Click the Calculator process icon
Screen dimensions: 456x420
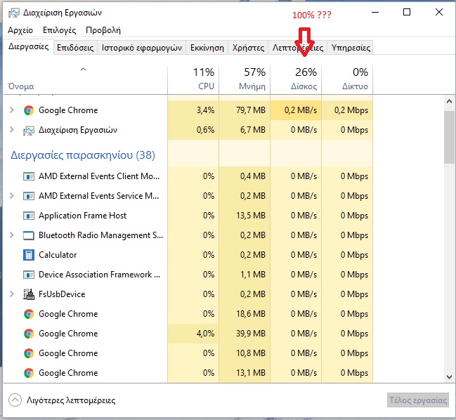[x=29, y=255]
